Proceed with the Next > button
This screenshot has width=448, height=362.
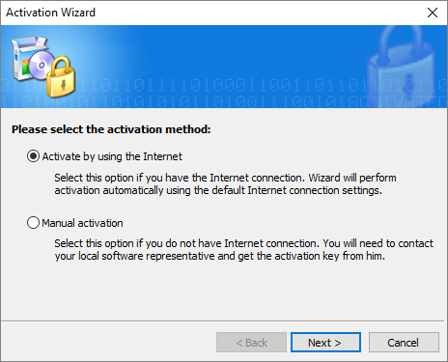(325, 343)
